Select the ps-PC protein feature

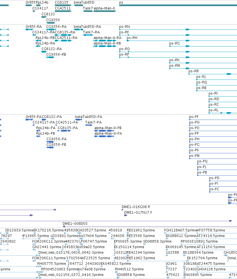click(x=223, y=192)
